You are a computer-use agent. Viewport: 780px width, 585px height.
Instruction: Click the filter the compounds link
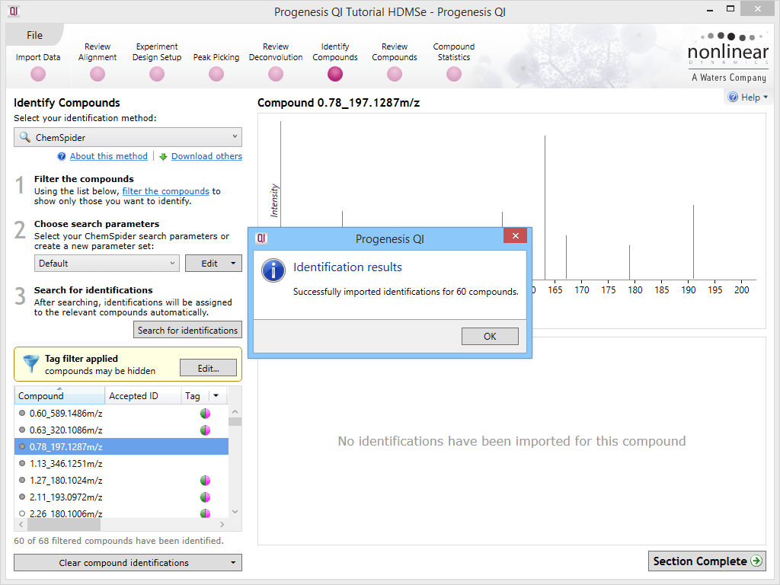[x=165, y=191]
